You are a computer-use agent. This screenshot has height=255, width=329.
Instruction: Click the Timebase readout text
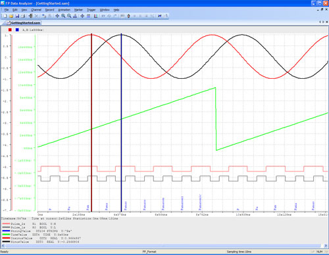(14, 219)
